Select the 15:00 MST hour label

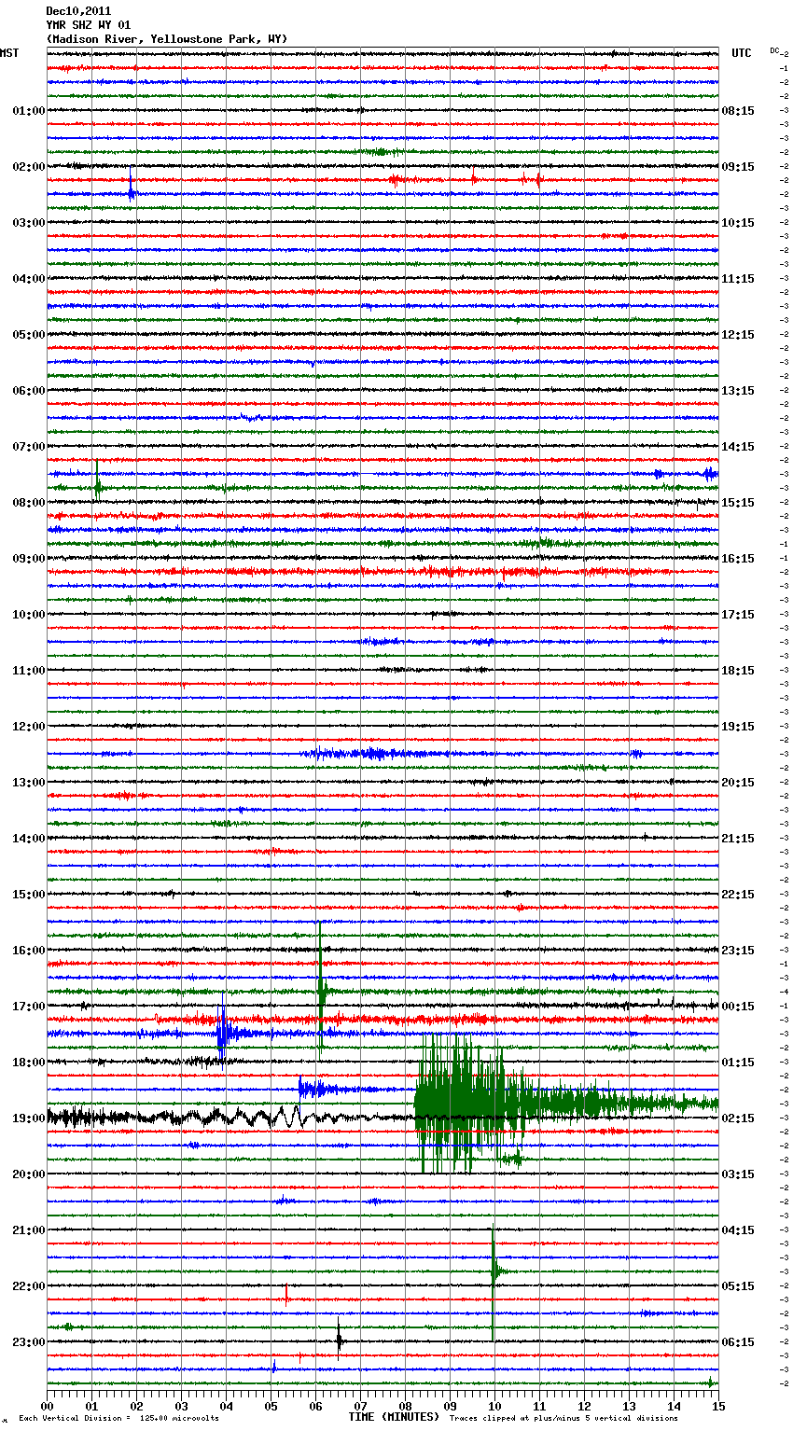29,895
